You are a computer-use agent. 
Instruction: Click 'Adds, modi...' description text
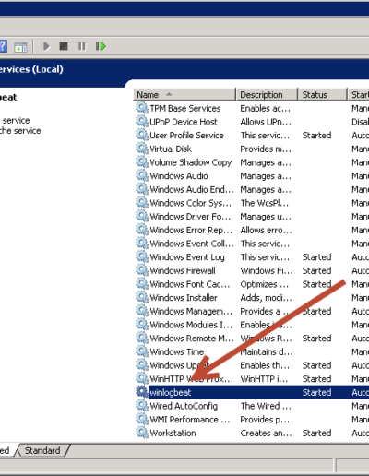tap(266, 298)
